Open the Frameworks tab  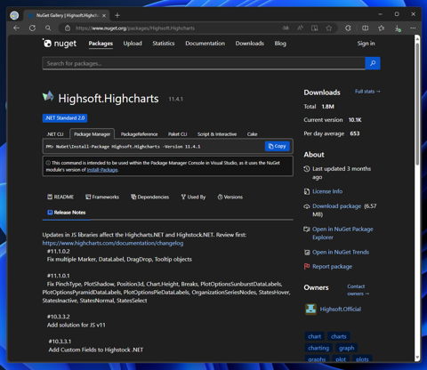click(x=102, y=197)
